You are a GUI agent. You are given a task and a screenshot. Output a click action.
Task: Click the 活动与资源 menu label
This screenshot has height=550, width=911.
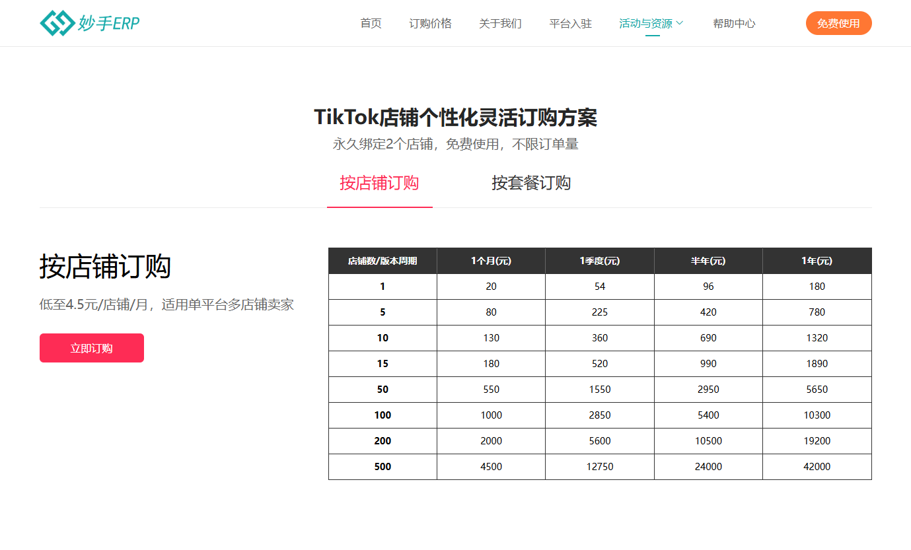(x=645, y=24)
